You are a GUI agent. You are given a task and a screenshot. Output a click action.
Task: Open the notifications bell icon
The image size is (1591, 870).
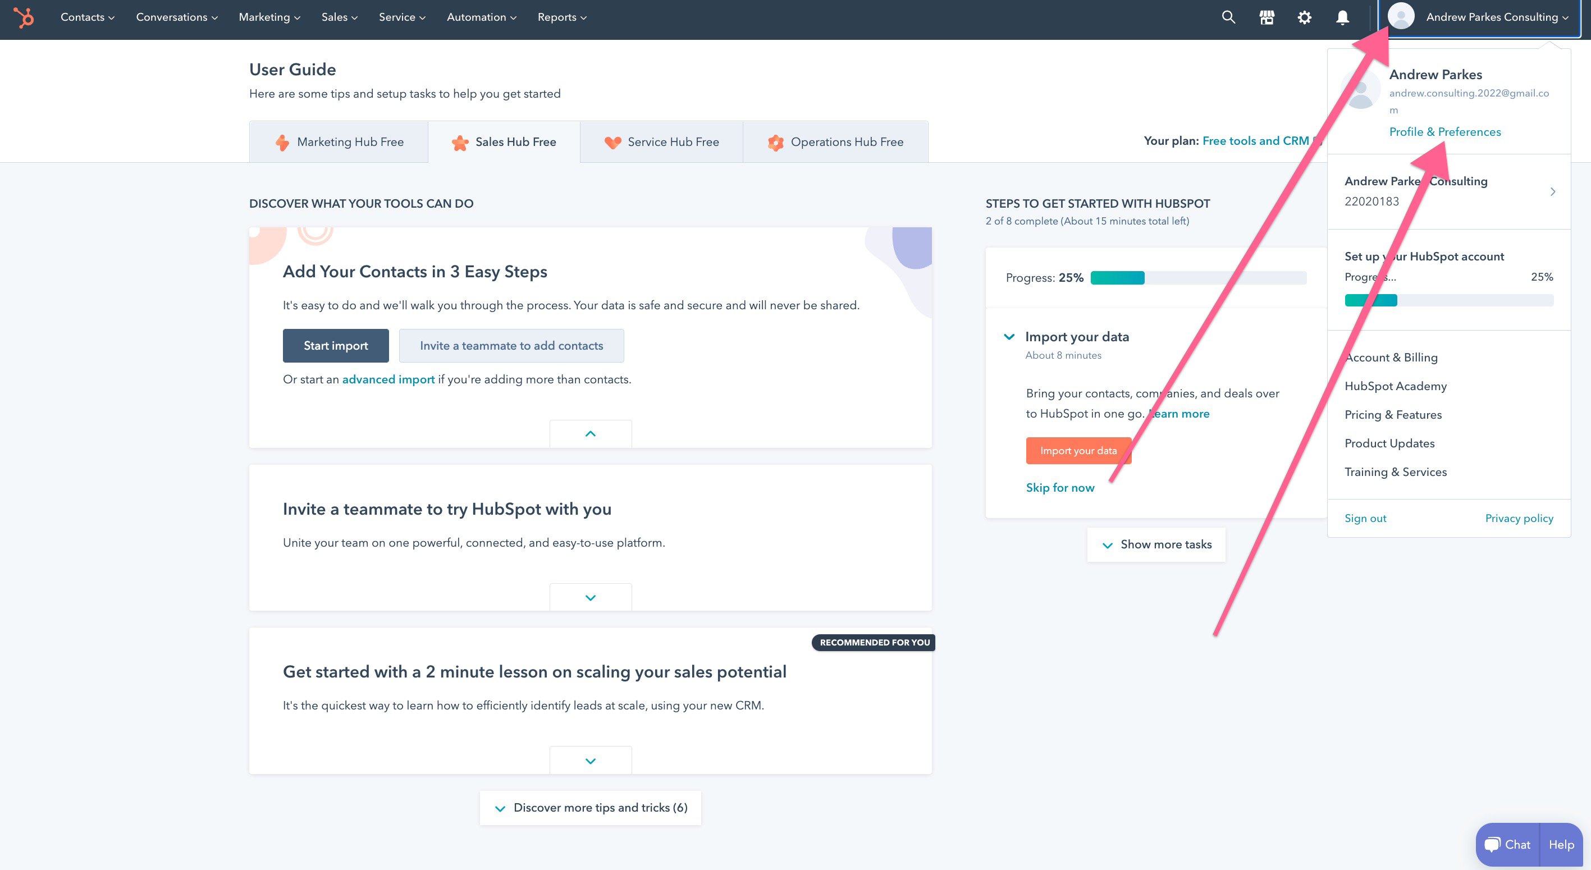click(1342, 17)
